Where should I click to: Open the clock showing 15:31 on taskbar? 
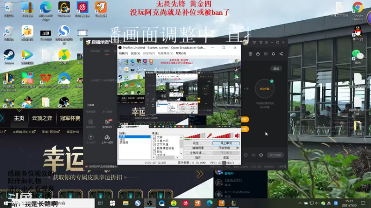click(349, 203)
